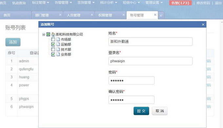Click the 序号 column header
The height and width of the screenshot is (128, 223).
[x=11, y=53]
